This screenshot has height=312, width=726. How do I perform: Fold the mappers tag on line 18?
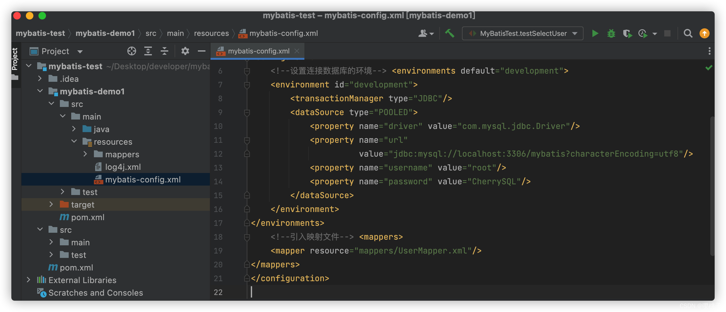tap(247, 237)
